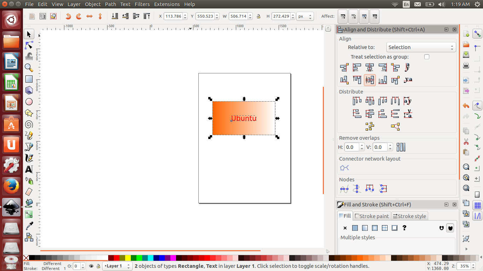Screen dimensions: 483x271
Task: Select unset paint question mark button
Action: 405,228
